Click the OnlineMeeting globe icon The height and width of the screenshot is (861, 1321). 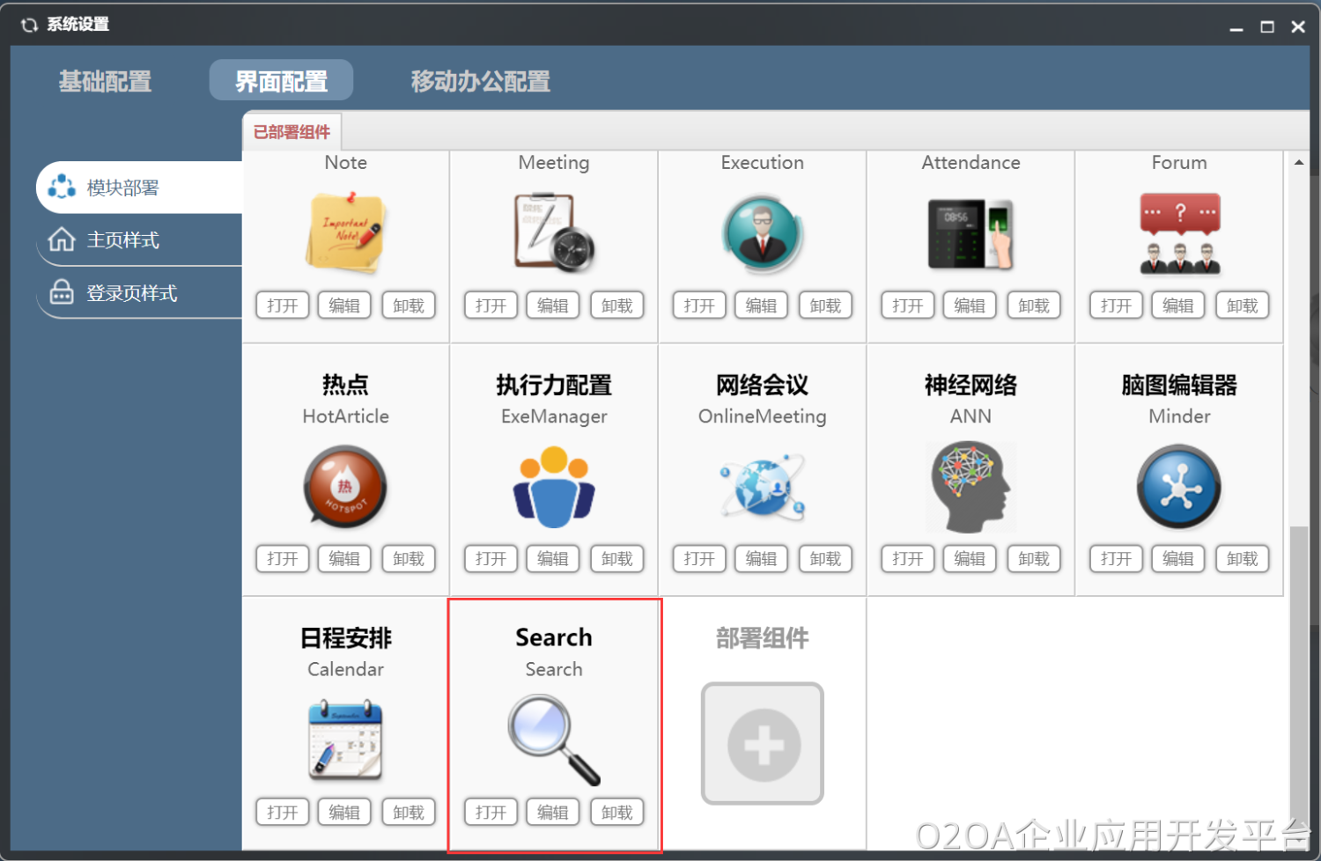coord(763,487)
